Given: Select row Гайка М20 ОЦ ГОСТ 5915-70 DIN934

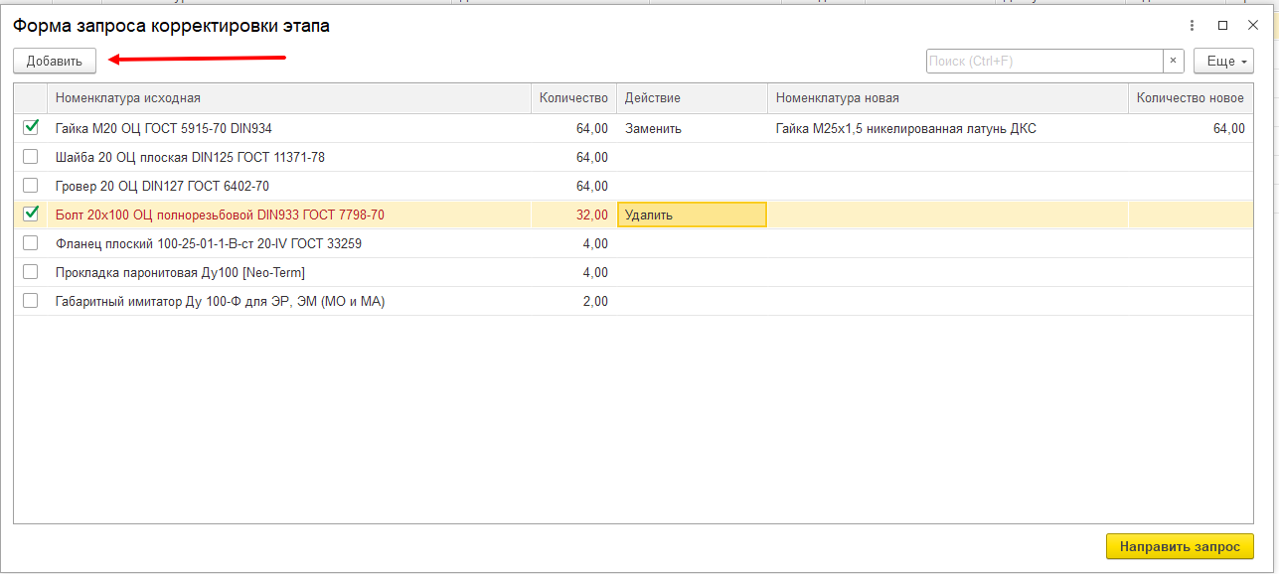Looking at the screenshot, I should 633,128.
